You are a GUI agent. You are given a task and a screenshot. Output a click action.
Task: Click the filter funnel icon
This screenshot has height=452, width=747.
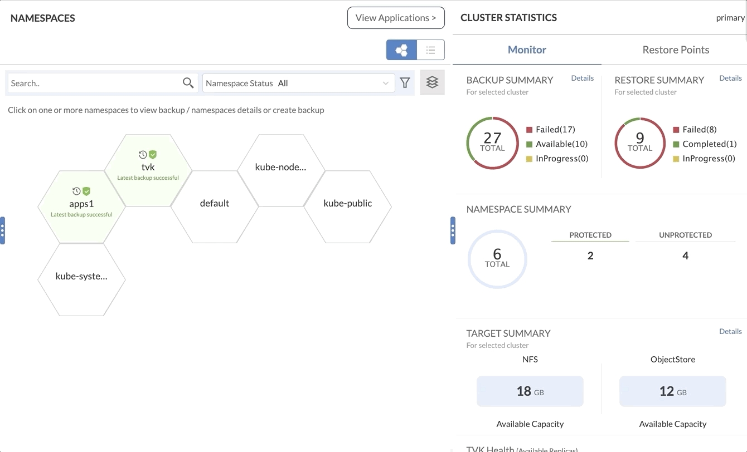click(405, 83)
